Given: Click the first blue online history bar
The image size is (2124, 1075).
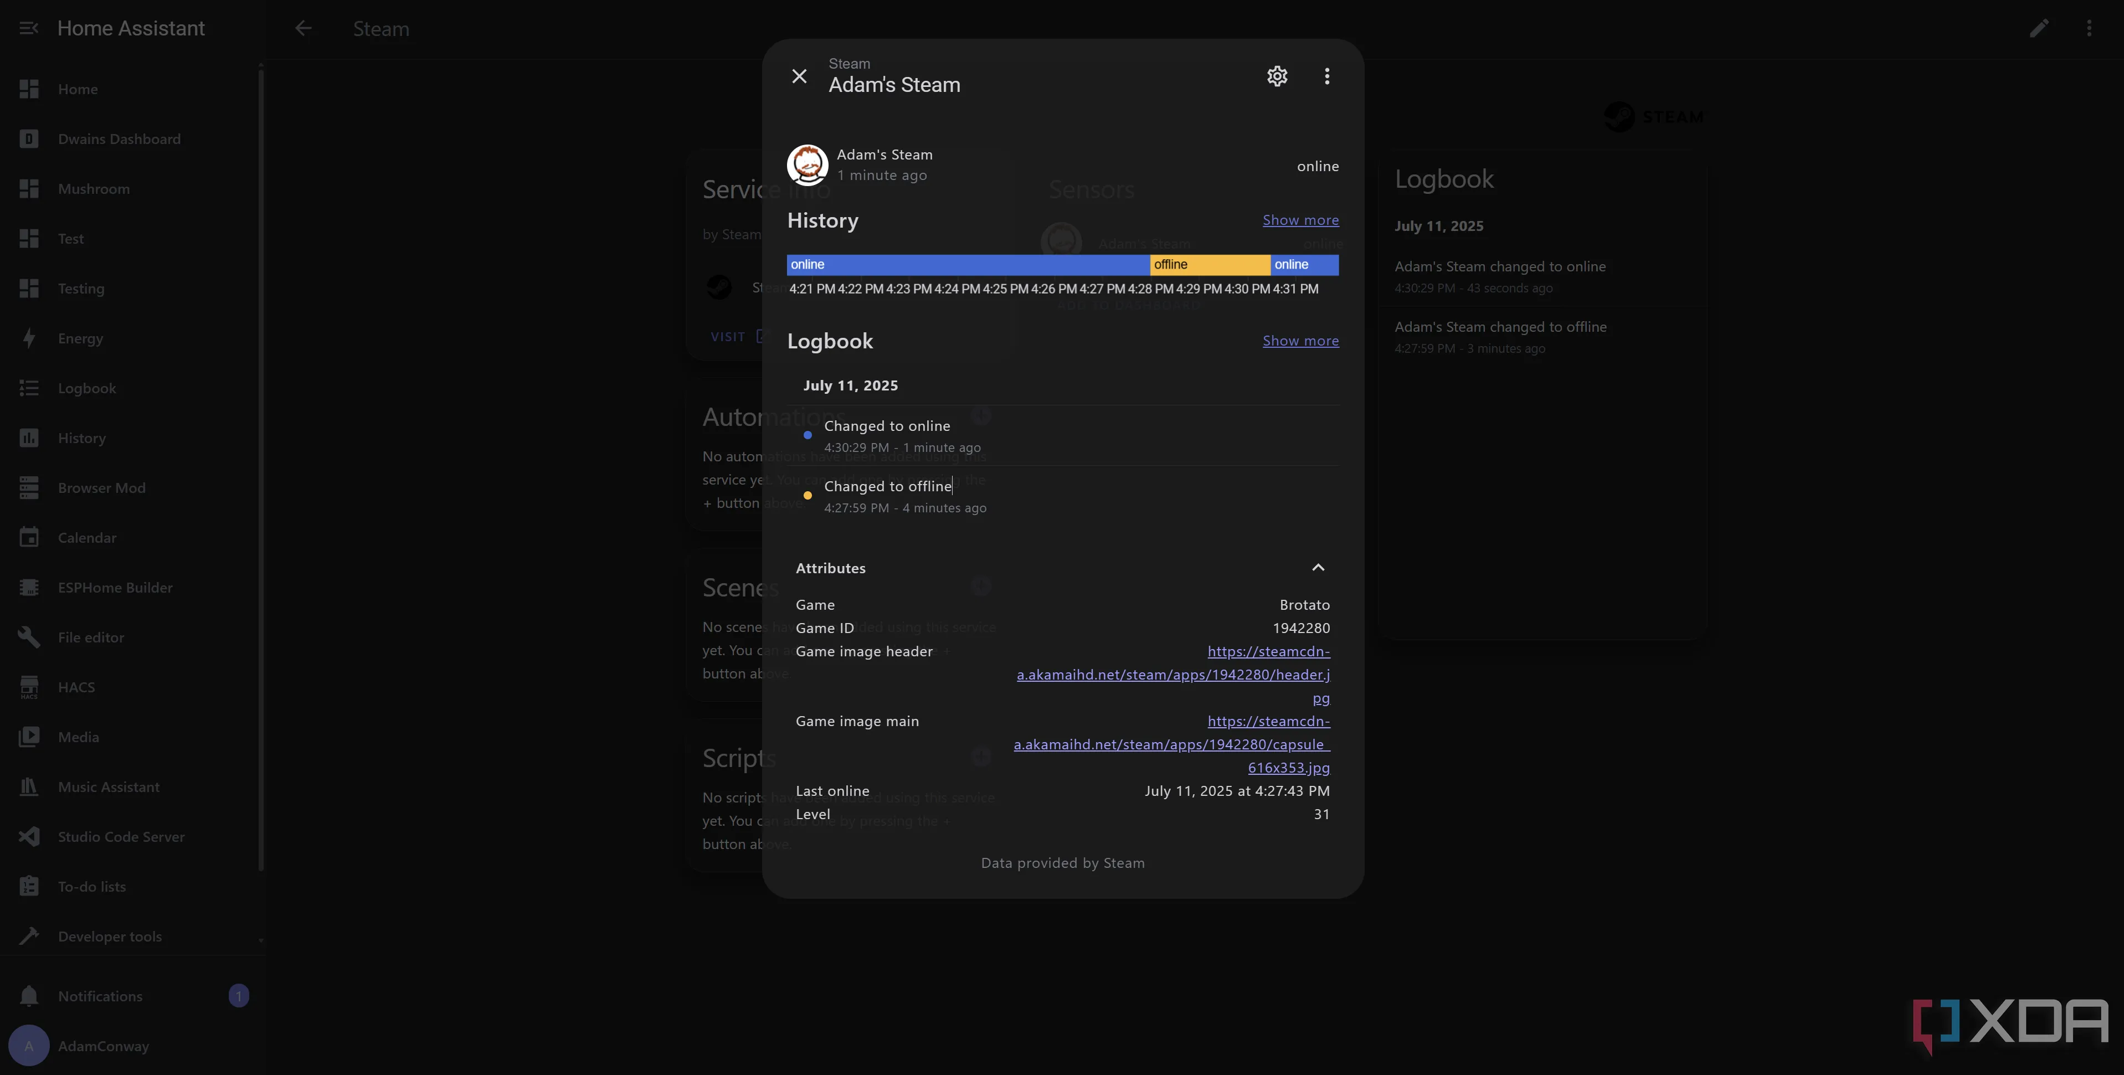Looking at the screenshot, I should pyautogui.click(x=968, y=265).
